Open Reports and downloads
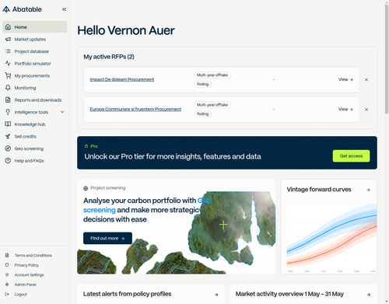The image size is (389, 304). coord(35,100)
